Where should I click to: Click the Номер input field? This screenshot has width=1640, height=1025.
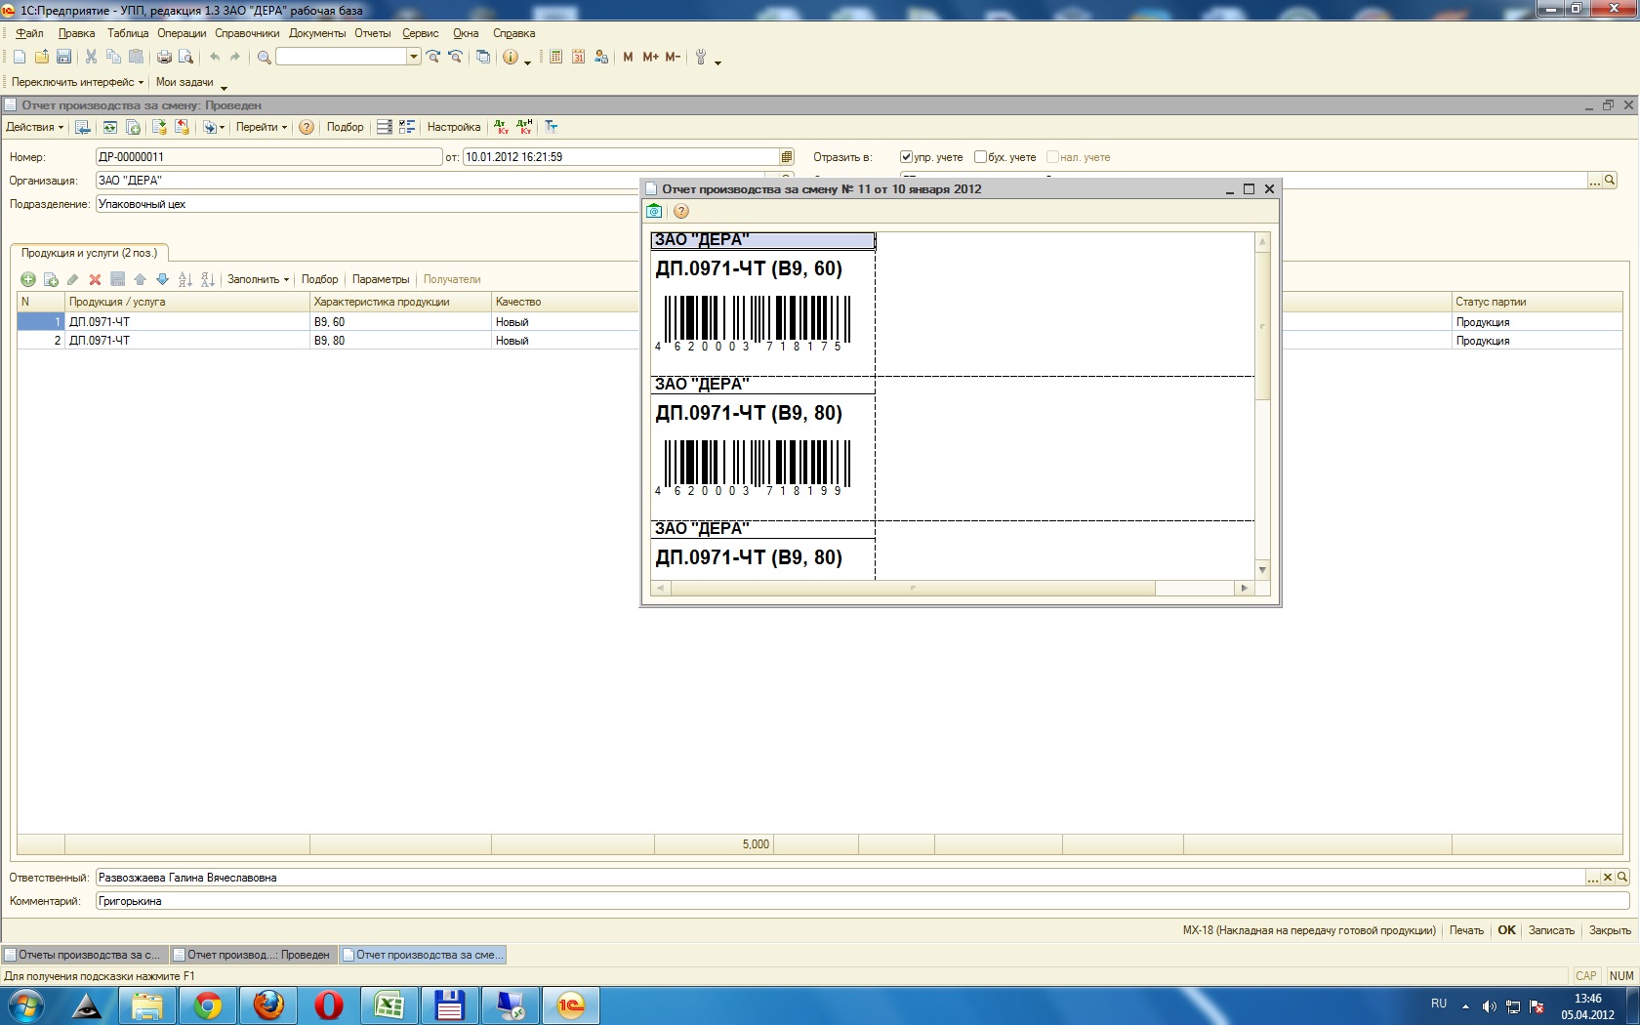(268, 156)
